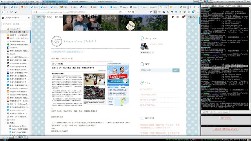251x141 pixels.
Task: Open the Hatena Blog logo link
Action: (x=43, y=17)
